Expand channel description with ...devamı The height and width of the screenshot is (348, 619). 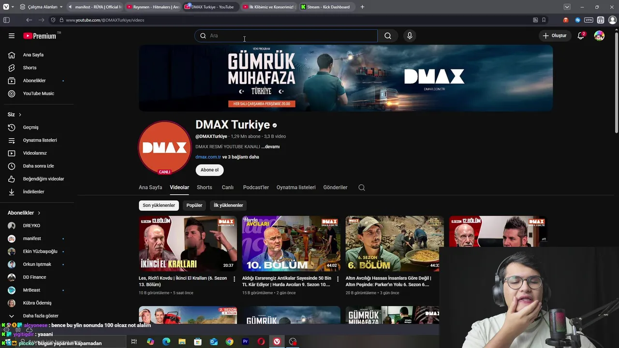tap(270, 146)
